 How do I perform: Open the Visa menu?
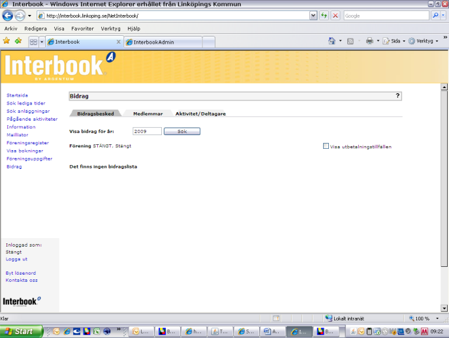coord(59,29)
